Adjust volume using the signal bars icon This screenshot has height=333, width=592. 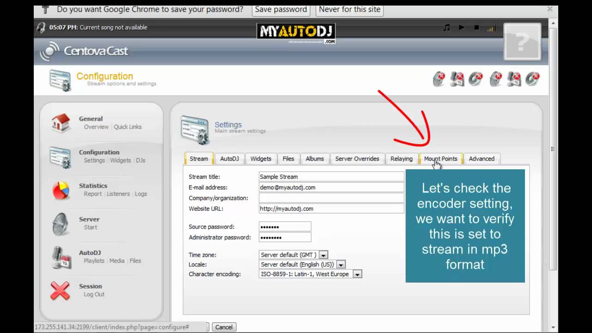(x=491, y=28)
